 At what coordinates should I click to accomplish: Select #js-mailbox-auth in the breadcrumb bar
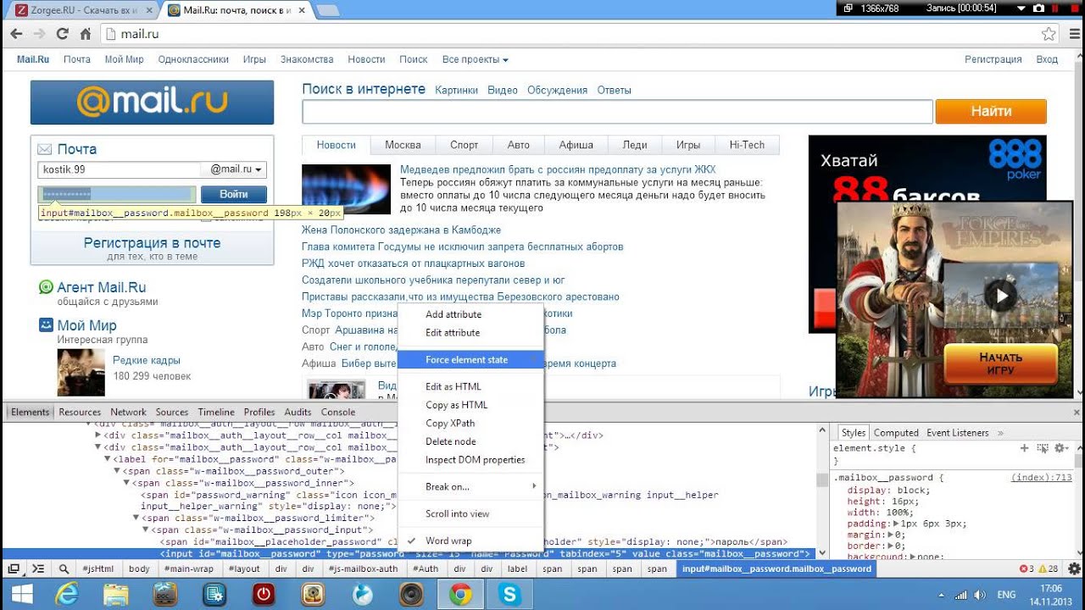[363, 568]
